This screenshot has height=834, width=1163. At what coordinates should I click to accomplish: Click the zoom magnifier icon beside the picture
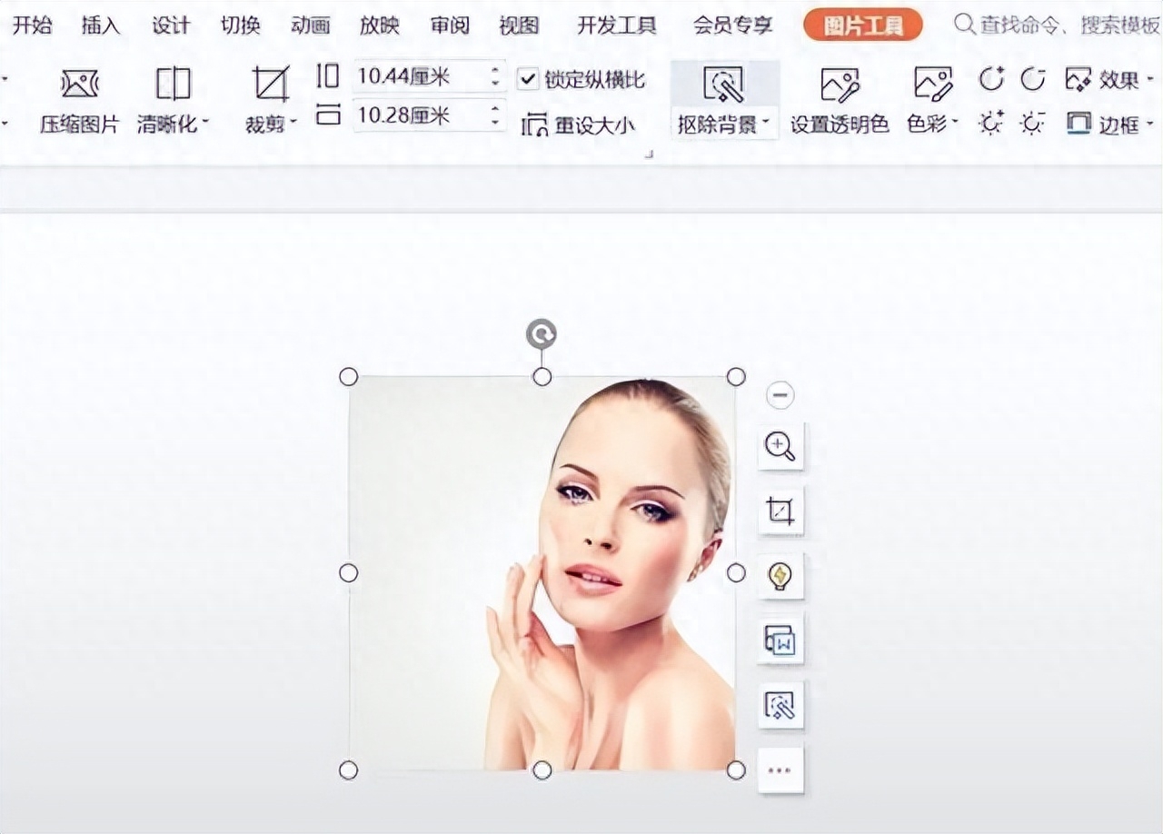780,446
